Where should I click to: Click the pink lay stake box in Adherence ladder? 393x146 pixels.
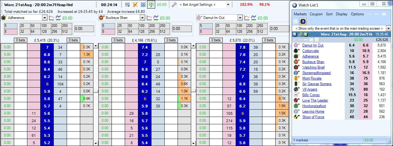pos(11,31)
